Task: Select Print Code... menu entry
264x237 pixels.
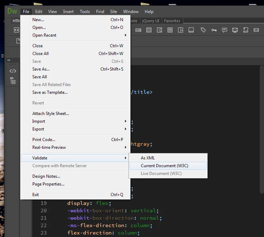Action: click(x=75, y=140)
